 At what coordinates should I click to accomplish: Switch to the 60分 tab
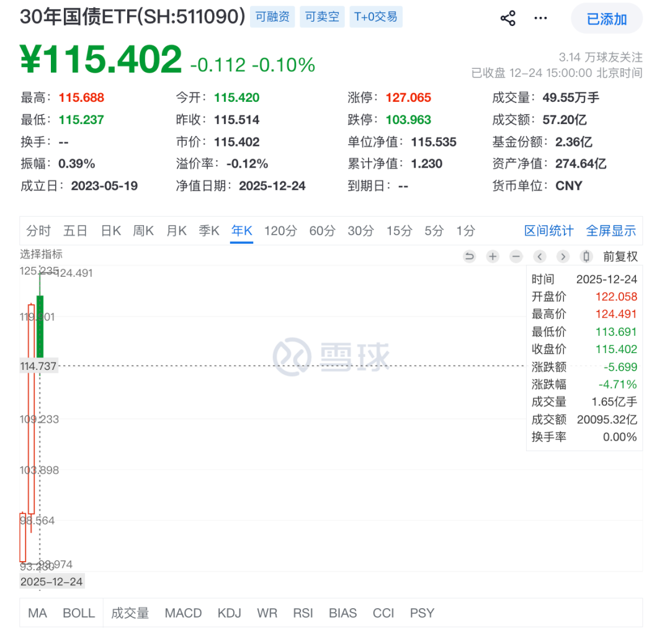coord(322,231)
